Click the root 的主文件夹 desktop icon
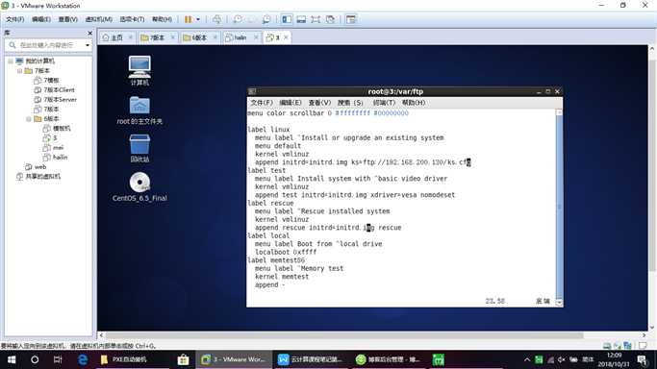The width and height of the screenshot is (657, 369). (x=139, y=110)
